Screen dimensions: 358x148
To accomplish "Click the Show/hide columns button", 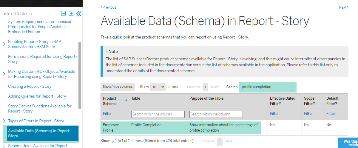I will (x=118, y=87).
